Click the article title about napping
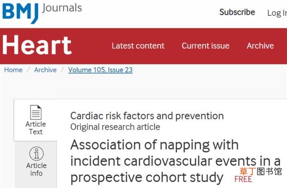This screenshot has height=188, width=287. [x=175, y=161]
